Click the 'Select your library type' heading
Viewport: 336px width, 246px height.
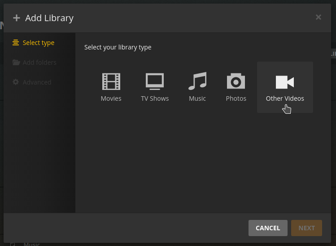click(118, 47)
